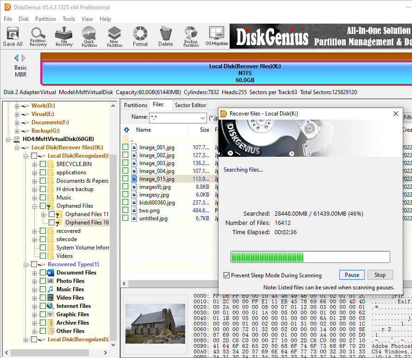Click the New Partition icon
Screen dimensions: 412x358
pyautogui.click(x=114, y=36)
